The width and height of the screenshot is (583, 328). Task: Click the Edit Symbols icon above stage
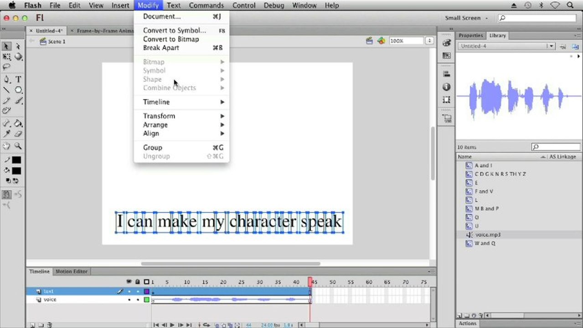(381, 41)
